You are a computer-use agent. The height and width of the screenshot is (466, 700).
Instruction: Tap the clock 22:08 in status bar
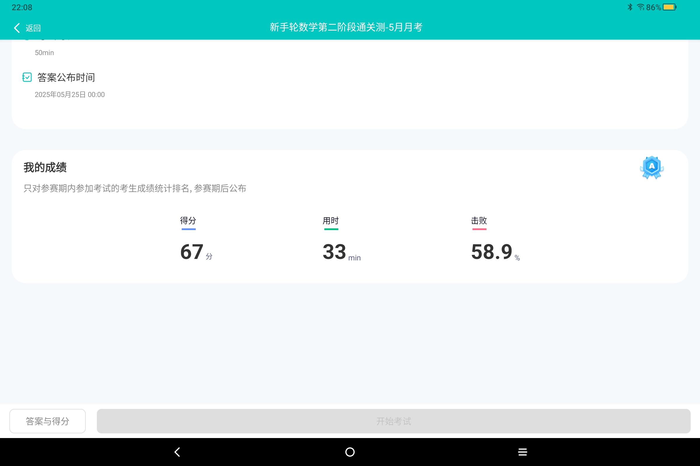pyautogui.click(x=22, y=7)
